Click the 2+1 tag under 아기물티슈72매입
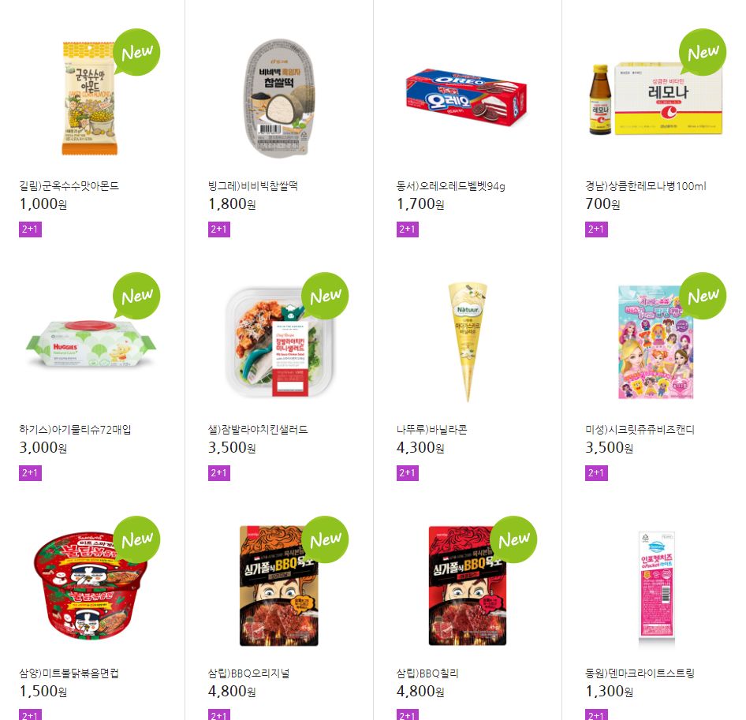 pos(30,473)
